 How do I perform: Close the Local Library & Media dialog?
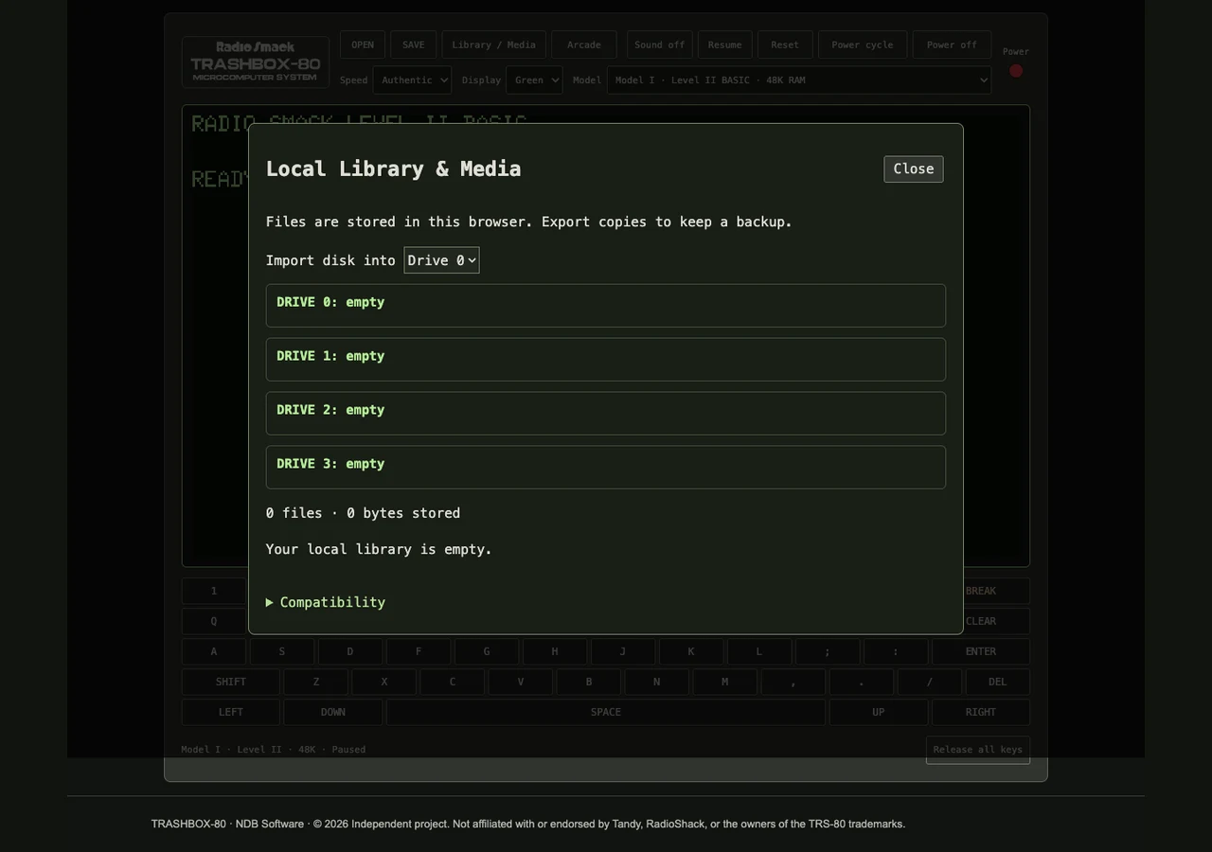[x=913, y=169]
